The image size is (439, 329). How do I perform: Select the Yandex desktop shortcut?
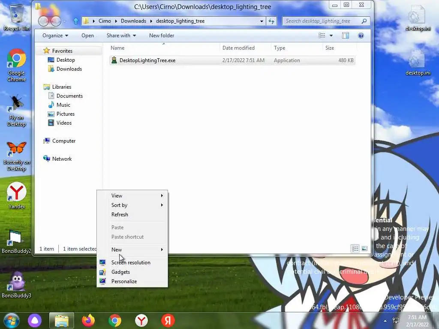tap(17, 195)
